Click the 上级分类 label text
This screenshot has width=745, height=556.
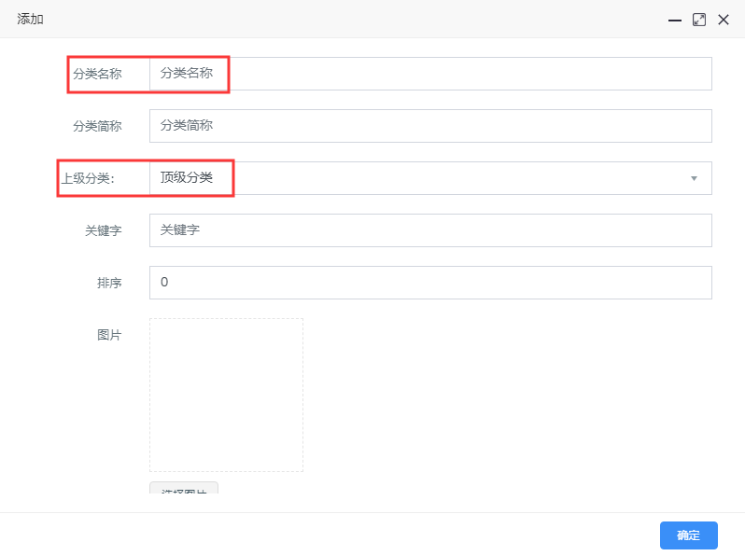(x=88, y=178)
